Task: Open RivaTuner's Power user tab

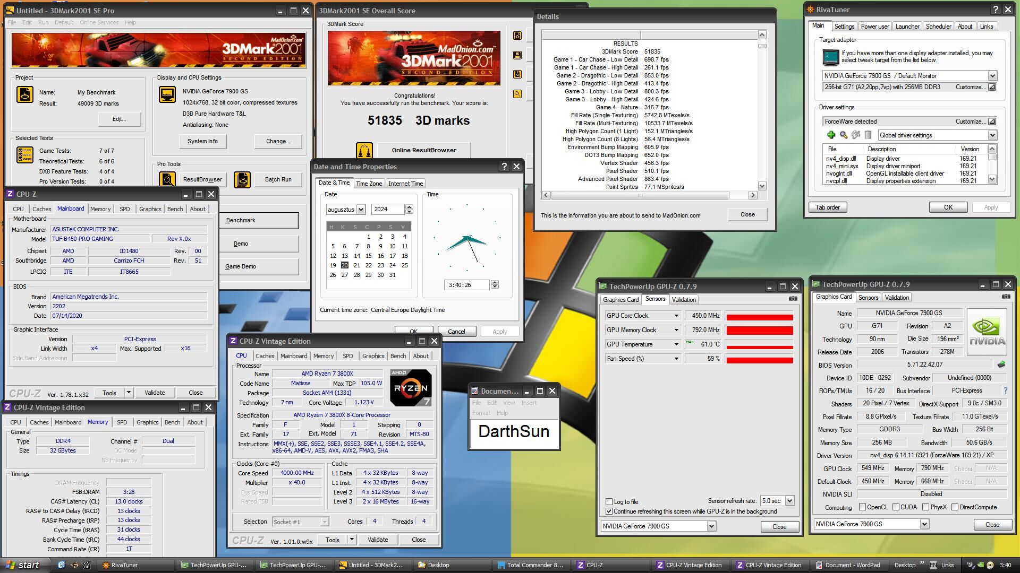Action: pos(874,27)
